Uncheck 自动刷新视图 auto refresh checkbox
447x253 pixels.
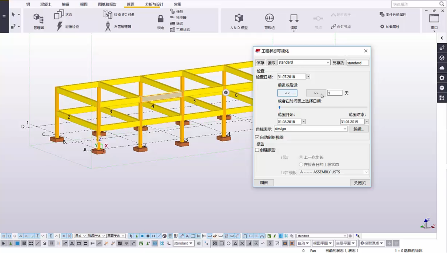[x=257, y=137]
